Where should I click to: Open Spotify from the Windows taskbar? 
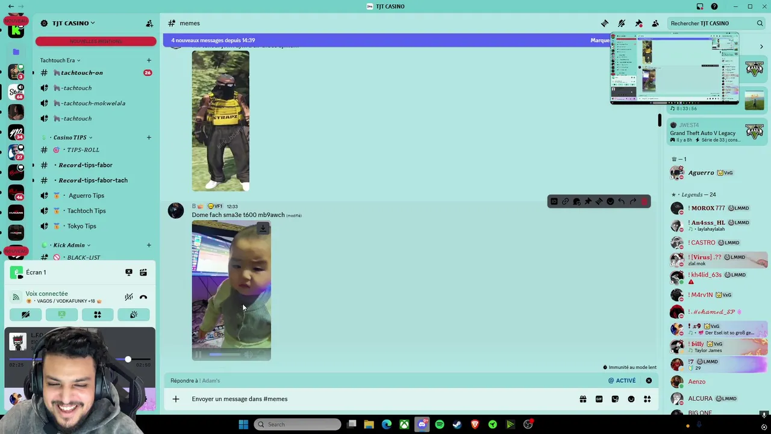tap(440, 424)
